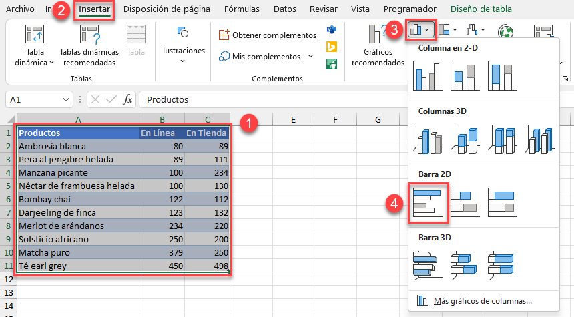Select column F header
The height and width of the screenshot is (317, 574).
335,119
